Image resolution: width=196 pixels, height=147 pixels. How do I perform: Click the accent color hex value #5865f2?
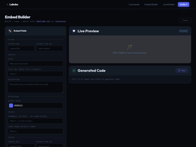(19, 106)
